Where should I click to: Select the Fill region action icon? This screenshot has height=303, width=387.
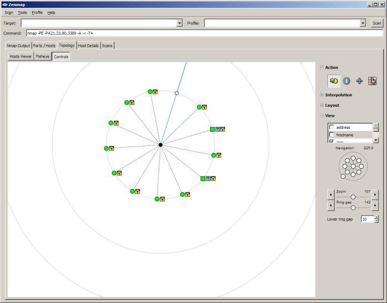tap(372, 81)
